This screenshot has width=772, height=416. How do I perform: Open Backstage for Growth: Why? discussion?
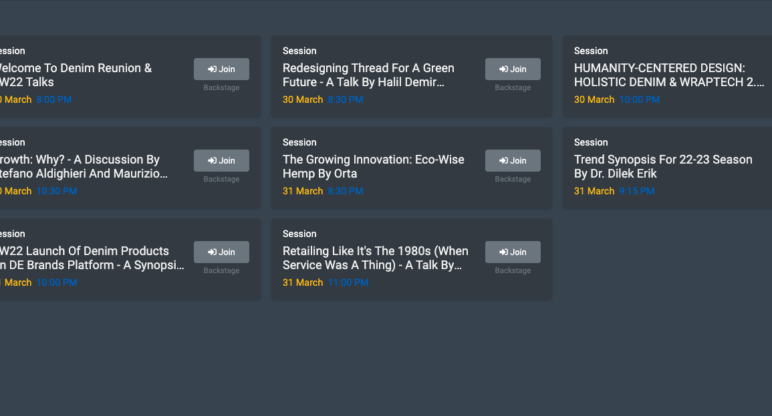coord(221,179)
